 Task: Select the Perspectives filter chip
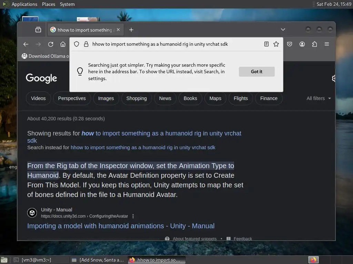72,98
